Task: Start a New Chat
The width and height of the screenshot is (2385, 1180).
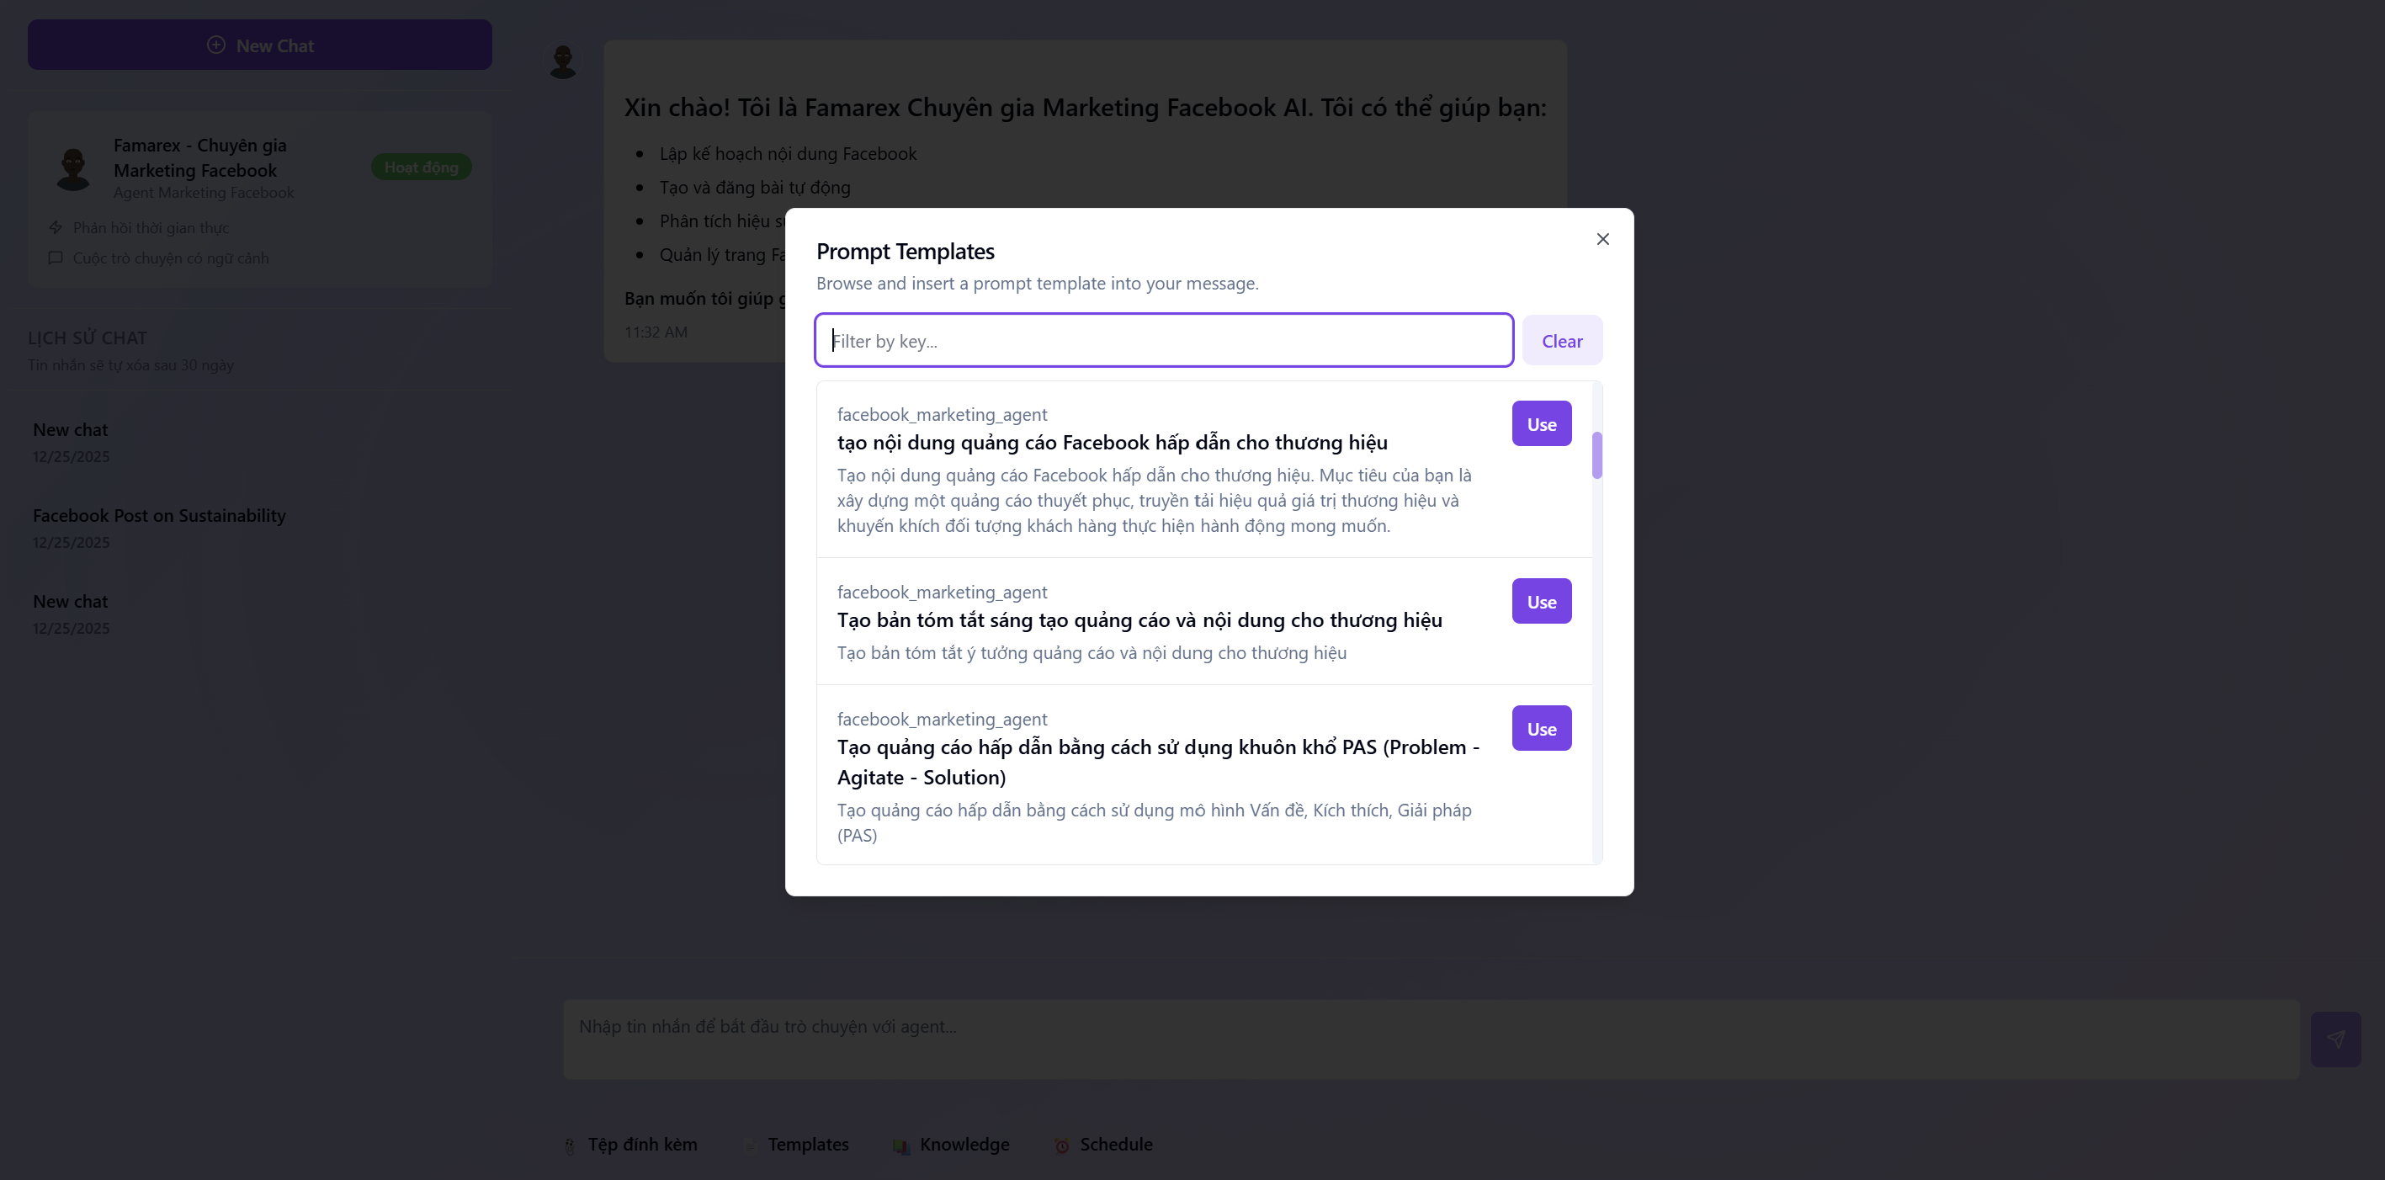Action: (x=260, y=45)
